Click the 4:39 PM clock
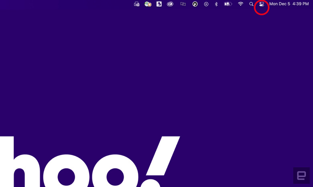Viewport: 313px width, 187px height. click(301, 4)
